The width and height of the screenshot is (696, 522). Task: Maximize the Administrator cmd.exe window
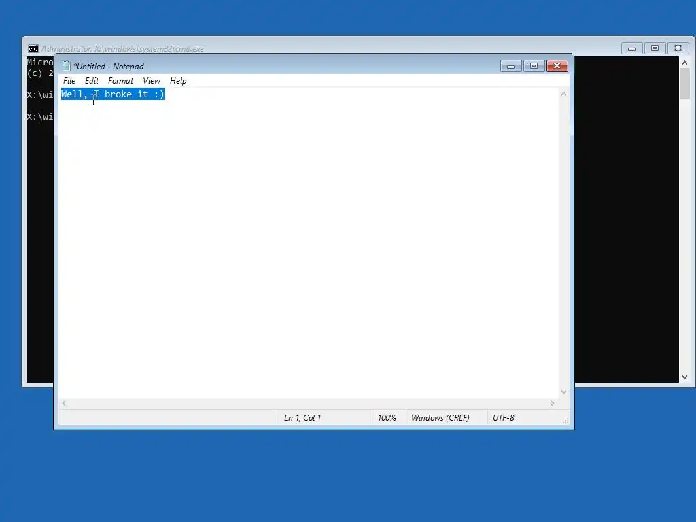click(655, 48)
